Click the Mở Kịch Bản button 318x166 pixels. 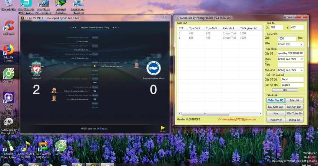click(x=294, y=107)
